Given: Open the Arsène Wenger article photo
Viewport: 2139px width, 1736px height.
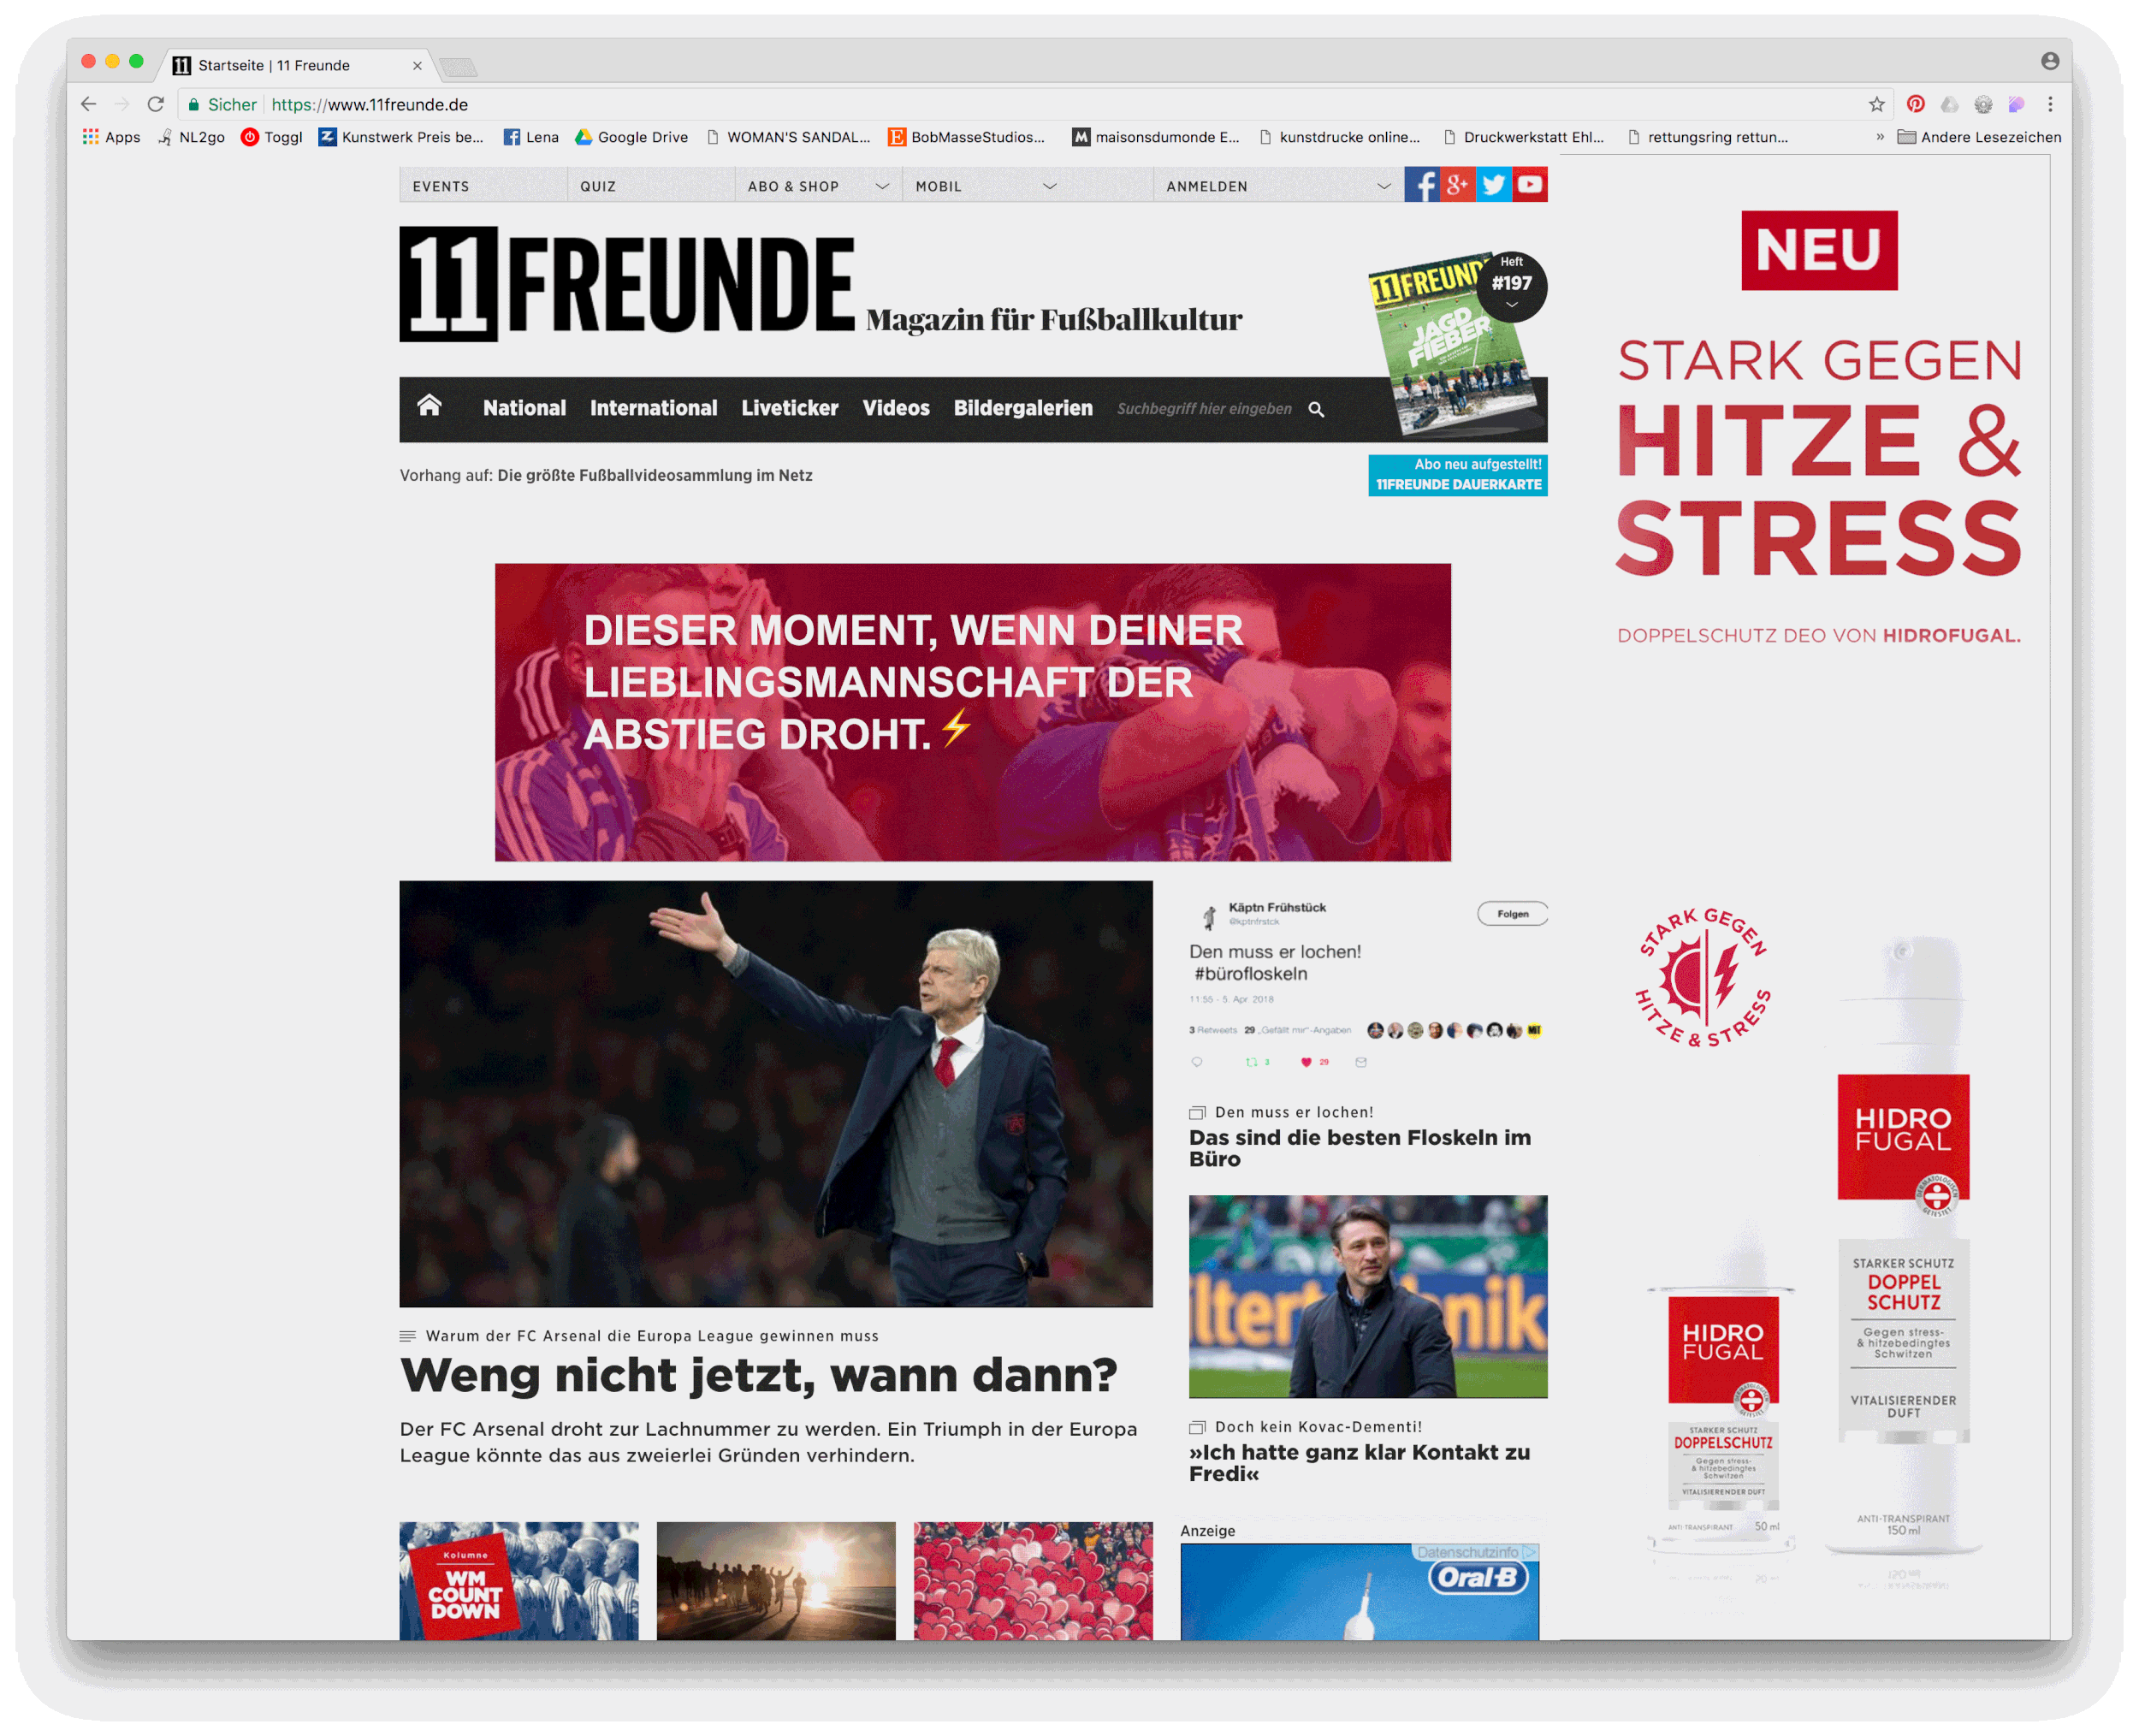Looking at the screenshot, I should (776, 1093).
